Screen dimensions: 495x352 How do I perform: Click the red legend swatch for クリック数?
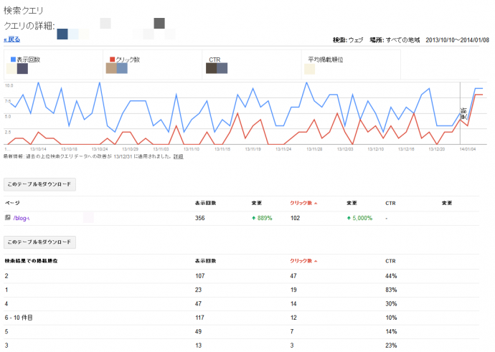pyautogui.click(x=112, y=60)
